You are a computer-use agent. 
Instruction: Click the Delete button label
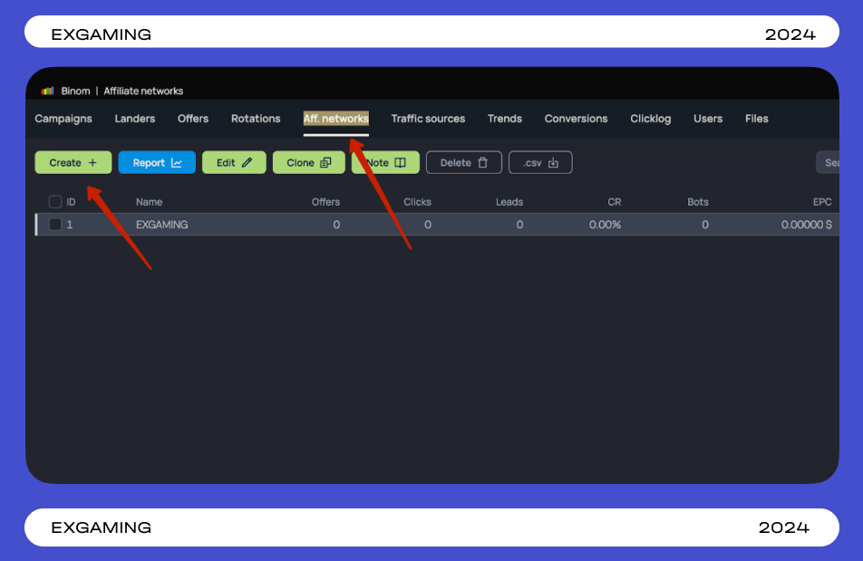pyautogui.click(x=456, y=163)
